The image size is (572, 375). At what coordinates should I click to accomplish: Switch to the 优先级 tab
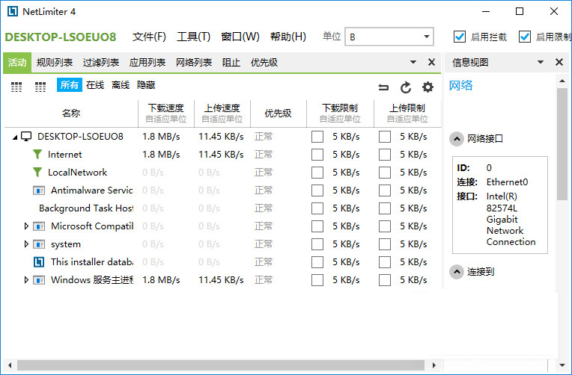(x=264, y=63)
